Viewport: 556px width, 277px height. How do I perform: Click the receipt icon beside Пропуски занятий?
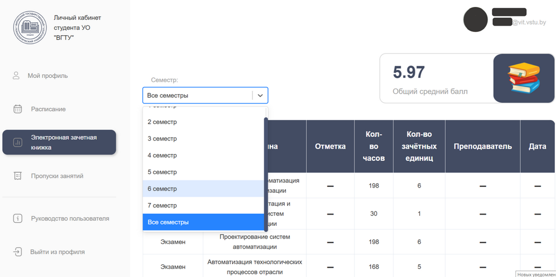(x=18, y=176)
